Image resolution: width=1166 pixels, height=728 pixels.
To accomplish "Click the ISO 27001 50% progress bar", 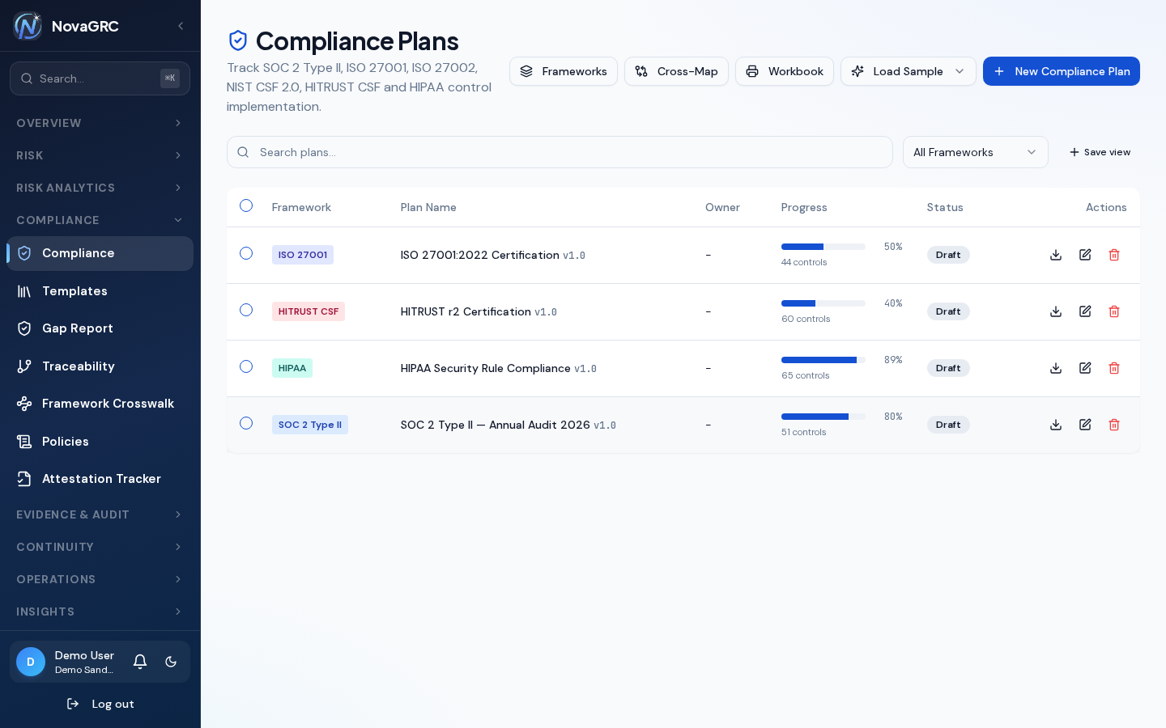I will point(823,247).
